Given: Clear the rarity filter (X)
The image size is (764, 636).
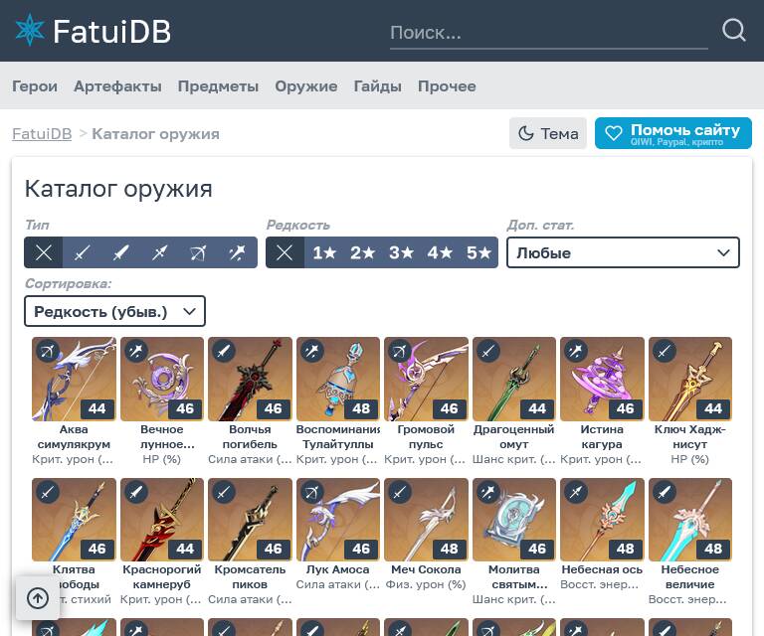Looking at the screenshot, I should [285, 252].
